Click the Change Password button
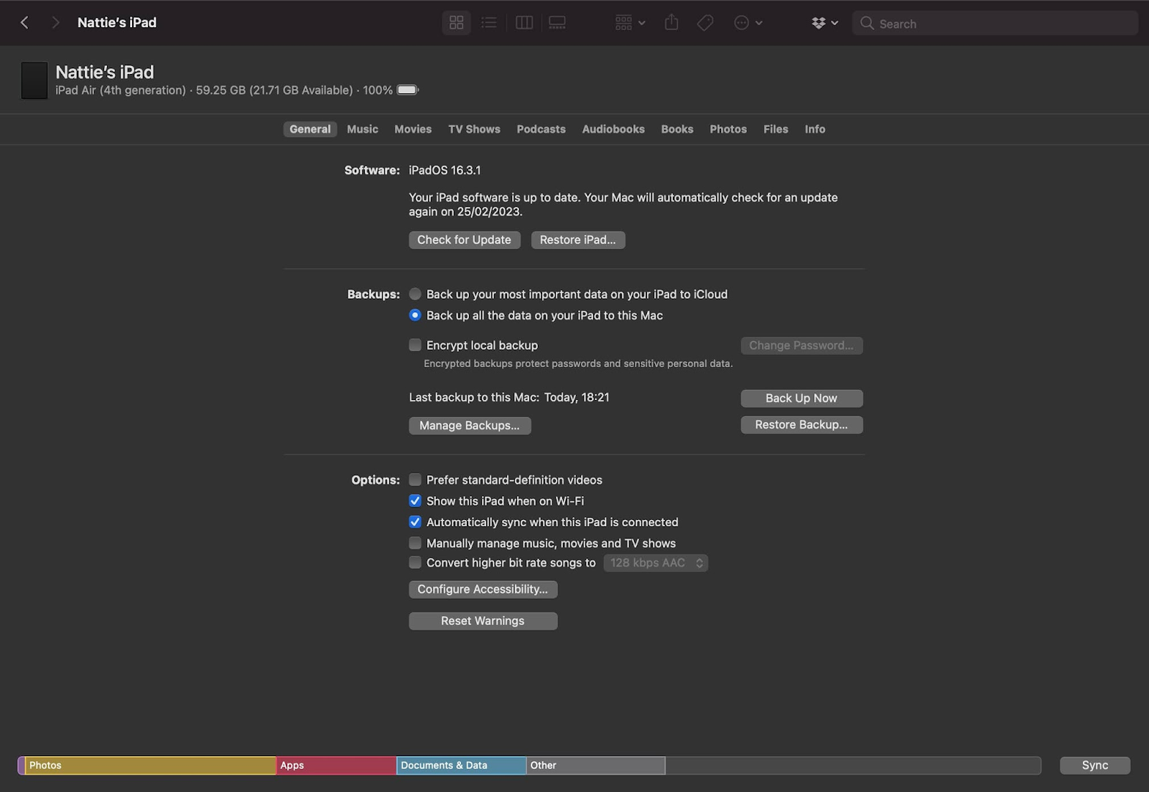The height and width of the screenshot is (792, 1149). (801, 345)
